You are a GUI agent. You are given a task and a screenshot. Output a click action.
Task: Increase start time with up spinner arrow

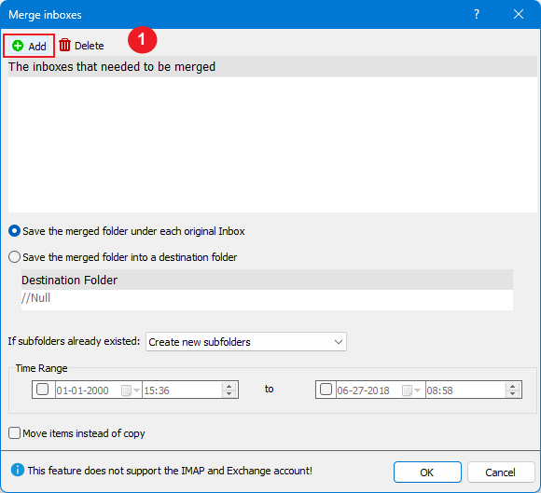pos(229,387)
